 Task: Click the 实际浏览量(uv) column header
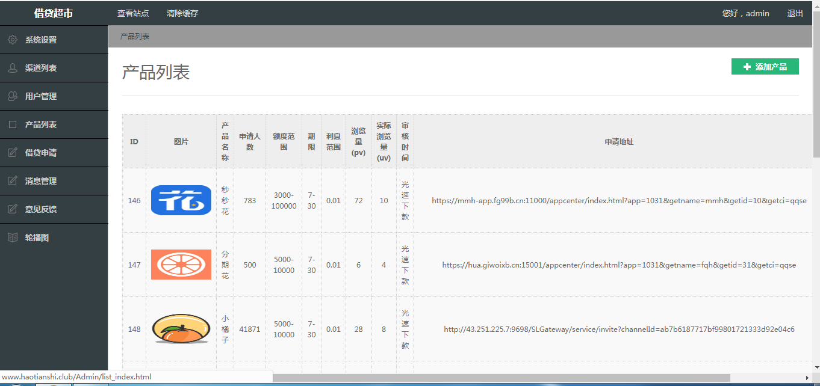click(x=384, y=142)
